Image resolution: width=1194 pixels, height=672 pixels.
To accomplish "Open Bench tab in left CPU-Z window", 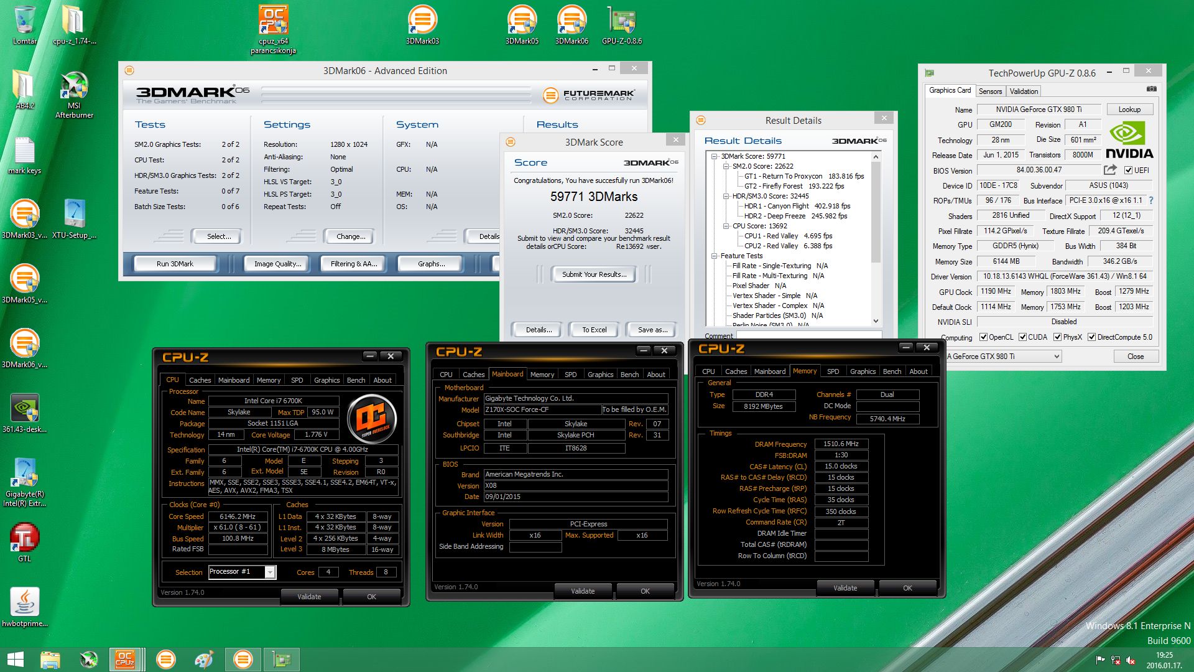I will pos(356,380).
